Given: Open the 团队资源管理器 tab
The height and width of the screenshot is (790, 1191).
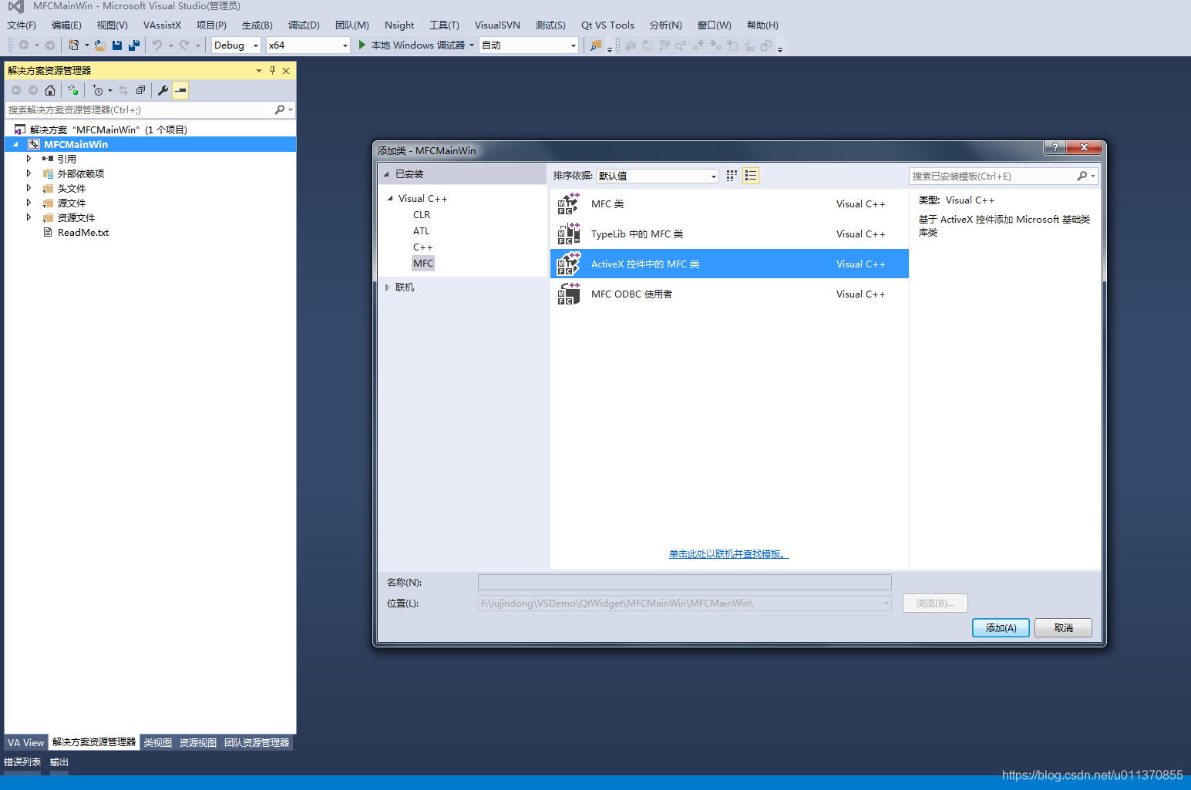Looking at the screenshot, I should 257,743.
